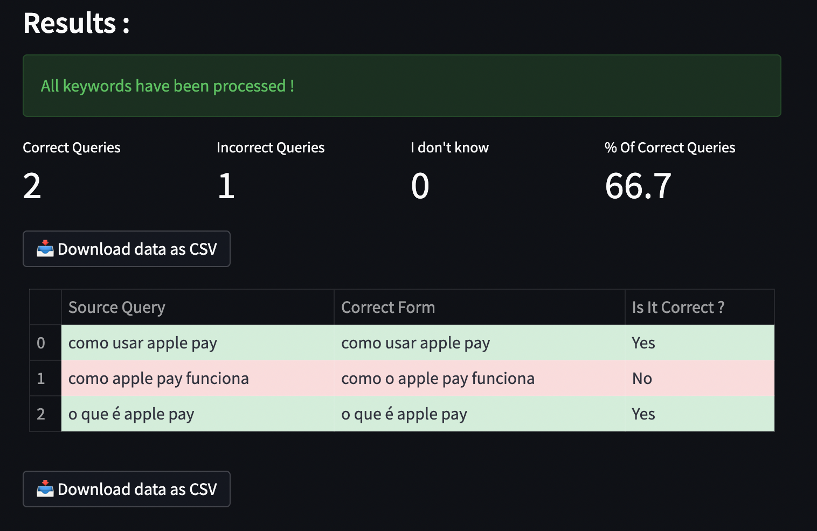Select row index 0 in the table
This screenshot has height=531, width=817.
coord(41,343)
